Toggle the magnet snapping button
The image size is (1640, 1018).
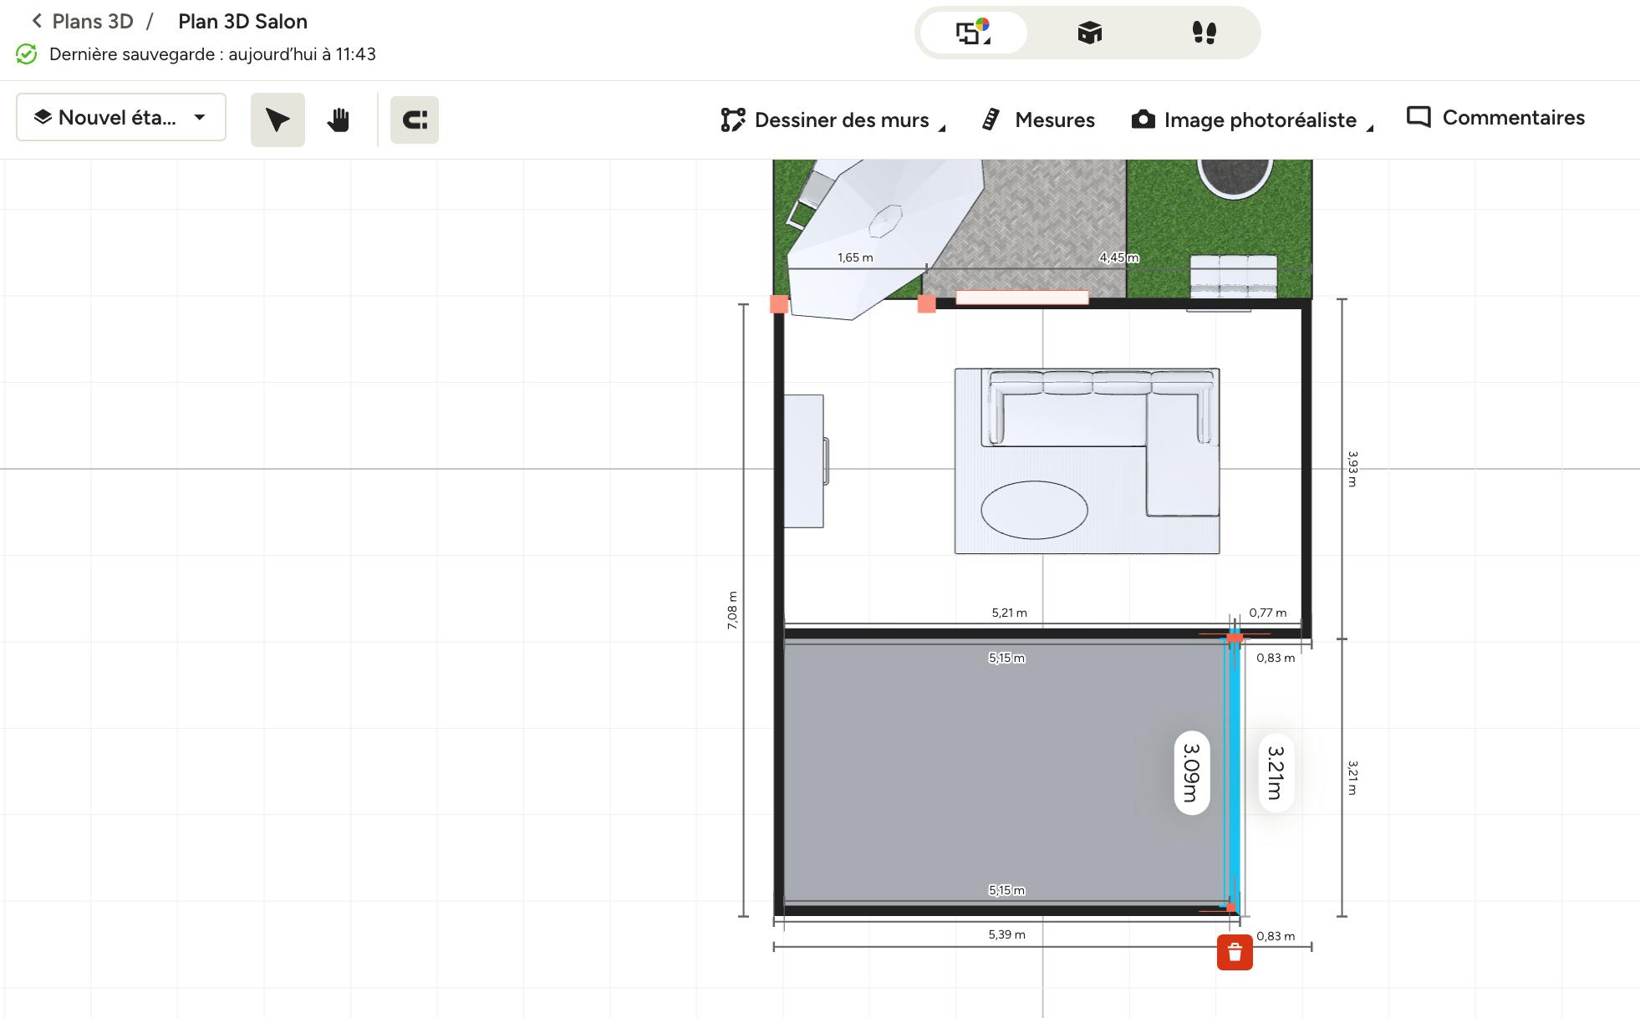pyautogui.click(x=415, y=120)
